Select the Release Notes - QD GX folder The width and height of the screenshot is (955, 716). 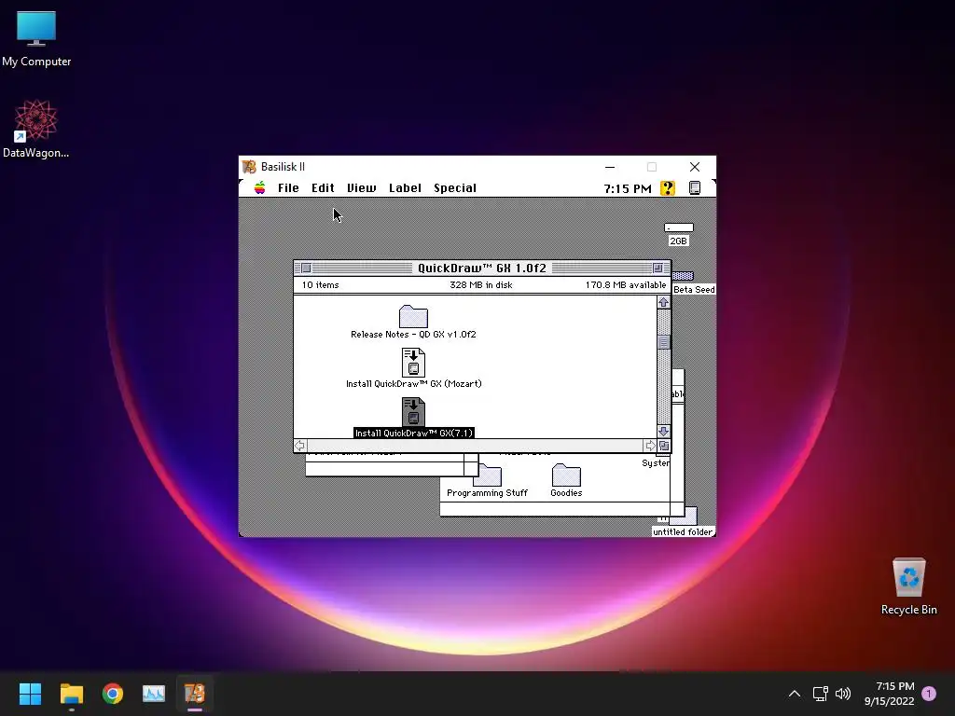click(413, 317)
